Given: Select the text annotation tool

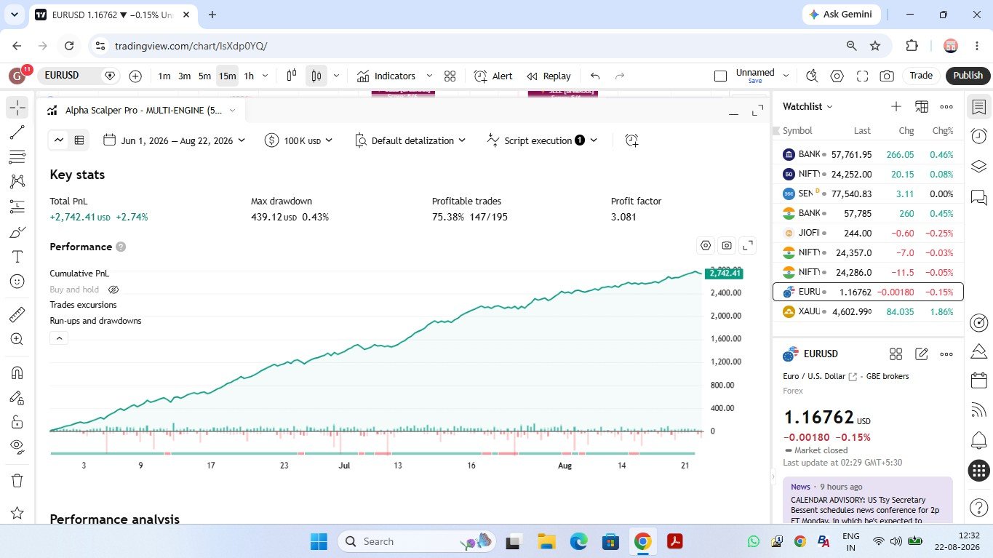Looking at the screenshot, I should pos(17,257).
